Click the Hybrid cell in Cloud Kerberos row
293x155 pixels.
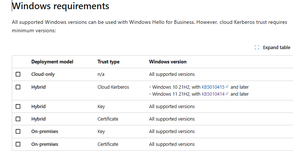point(38,87)
